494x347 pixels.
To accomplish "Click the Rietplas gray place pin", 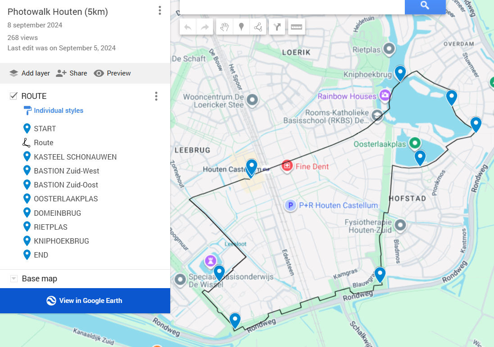I will 389,49.
